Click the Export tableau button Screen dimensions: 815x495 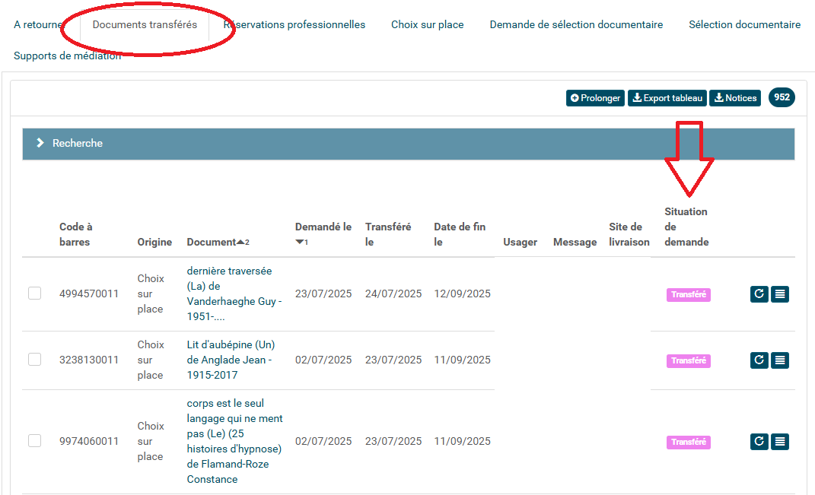pos(667,97)
